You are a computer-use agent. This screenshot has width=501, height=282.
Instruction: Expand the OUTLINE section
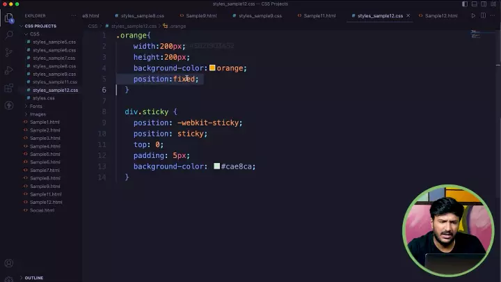[33, 278]
